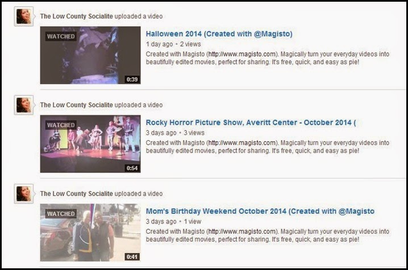408x270 pixels.
Task: Open the Mom's Birthday Weekend October 2014 title
Action: [x=260, y=211]
